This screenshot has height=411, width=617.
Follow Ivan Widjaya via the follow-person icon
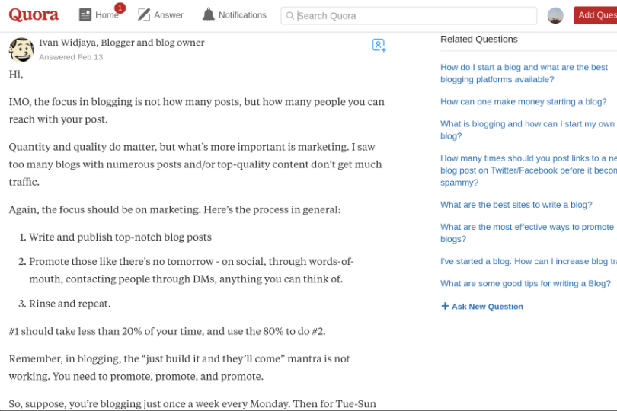(x=379, y=45)
